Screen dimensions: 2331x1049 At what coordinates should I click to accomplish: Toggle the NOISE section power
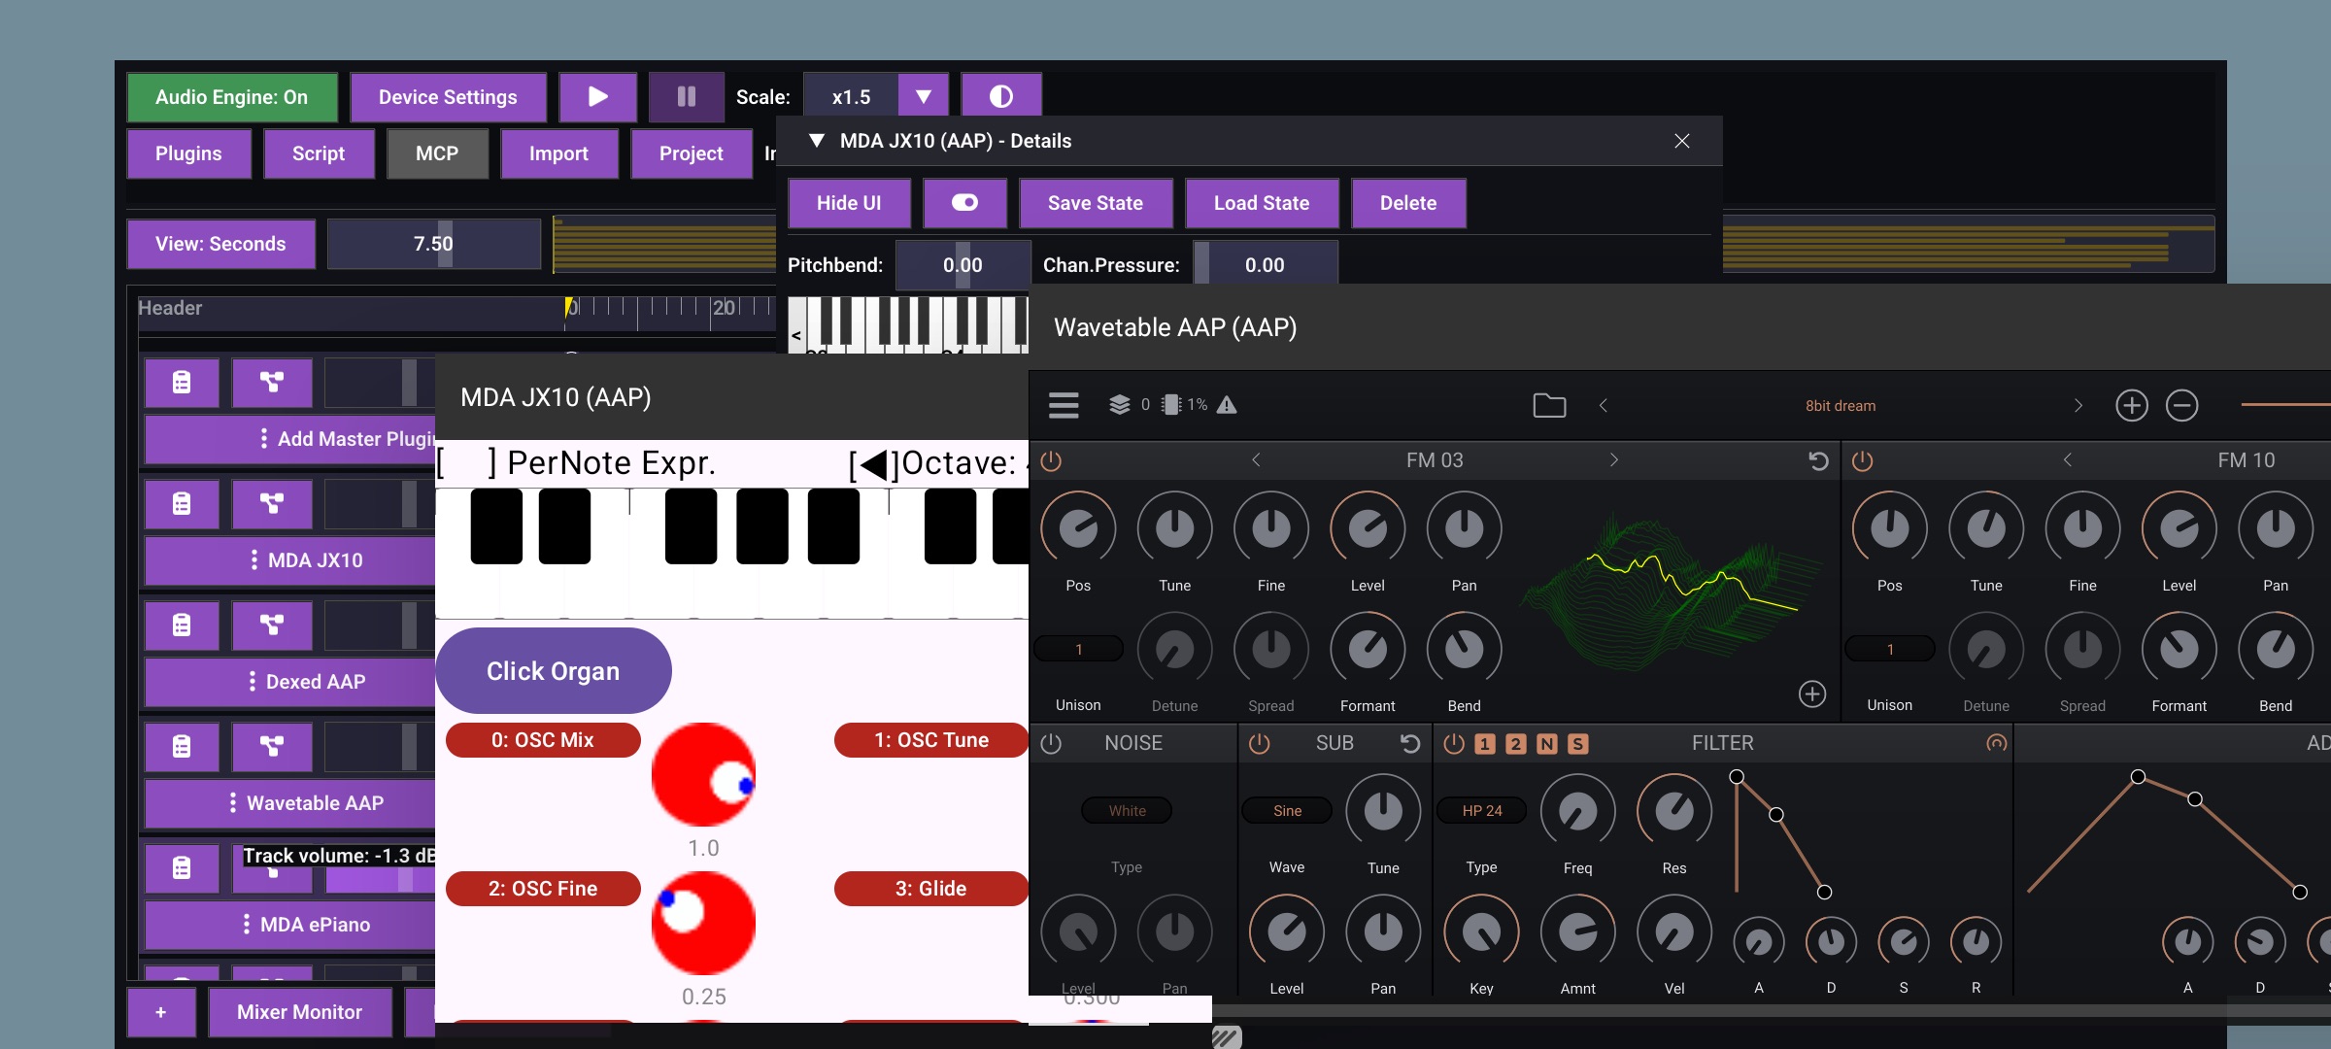[x=1051, y=744]
